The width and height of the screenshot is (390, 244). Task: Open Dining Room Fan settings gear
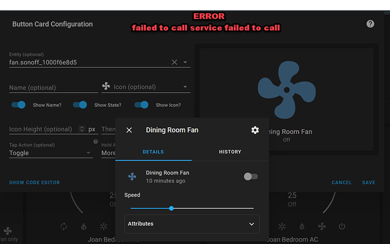[x=255, y=130]
